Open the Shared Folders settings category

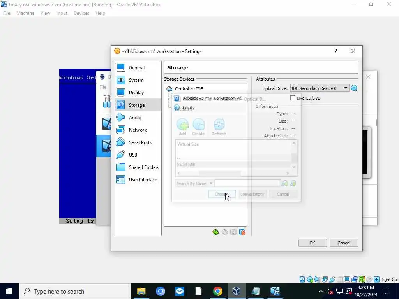coord(138,167)
